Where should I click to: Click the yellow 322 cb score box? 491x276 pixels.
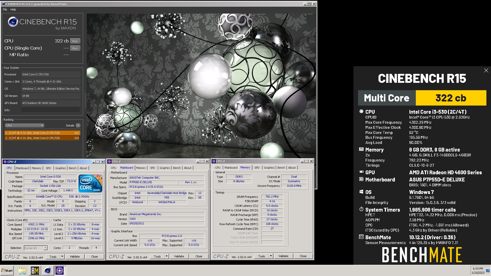click(451, 98)
